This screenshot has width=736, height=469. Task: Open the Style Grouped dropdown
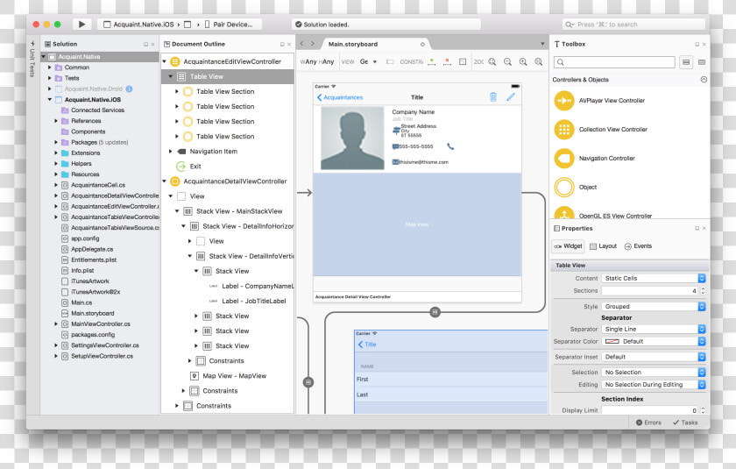point(654,307)
